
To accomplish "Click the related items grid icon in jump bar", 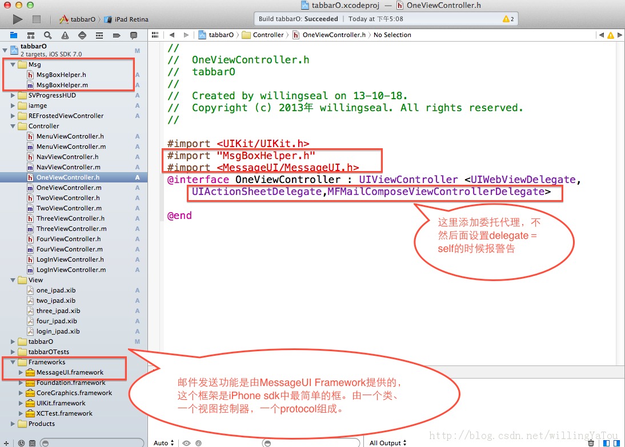I will [155, 35].
